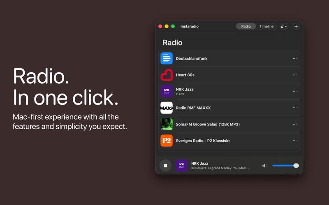Click the Radio RMF MAXXX logo
This screenshot has width=329, height=205.
pos(167,108)
